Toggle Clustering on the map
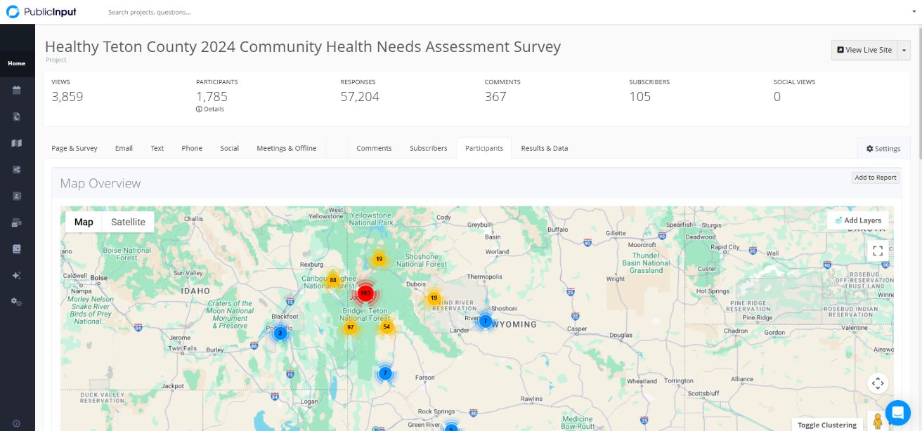922x431 pixels. click(x=826, y=425)
